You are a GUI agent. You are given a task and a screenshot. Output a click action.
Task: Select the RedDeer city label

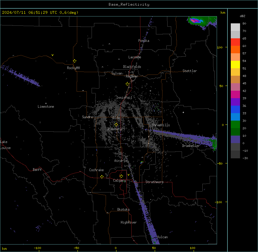click(132, 76)
